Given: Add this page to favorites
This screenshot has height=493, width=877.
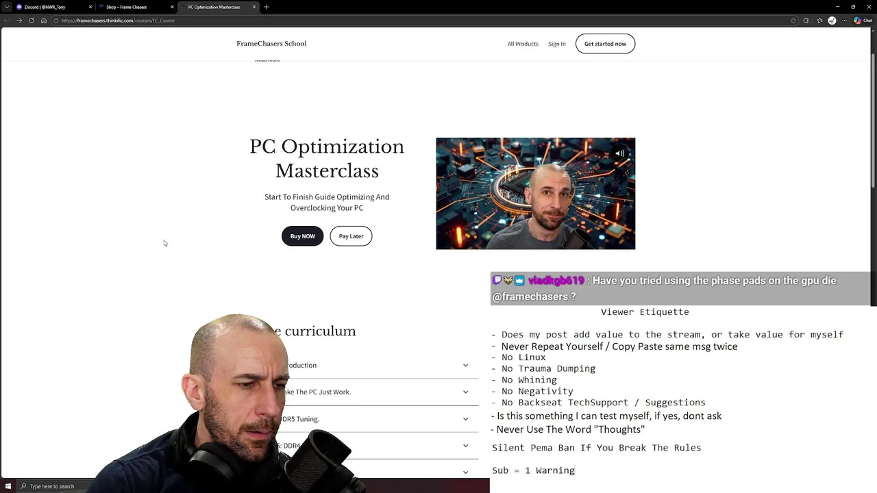Looking at the screenshot, I should pos(793,21).
